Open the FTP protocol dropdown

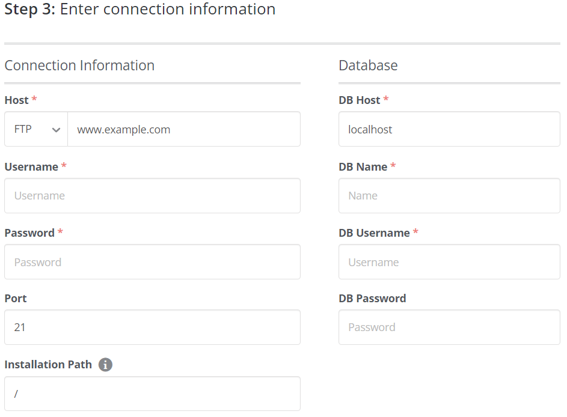(36, 129)
